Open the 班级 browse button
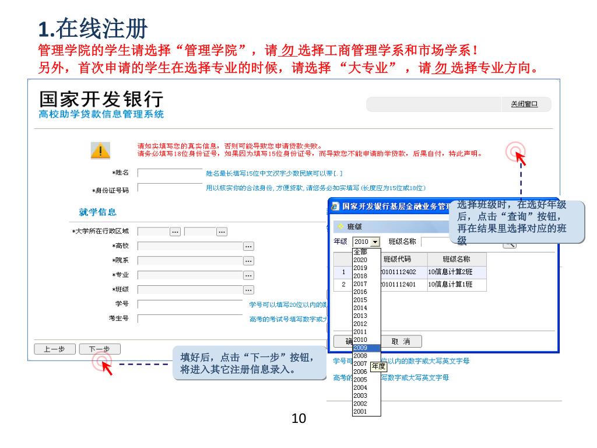This screenshot has height=448, width=597. point(248,290)
